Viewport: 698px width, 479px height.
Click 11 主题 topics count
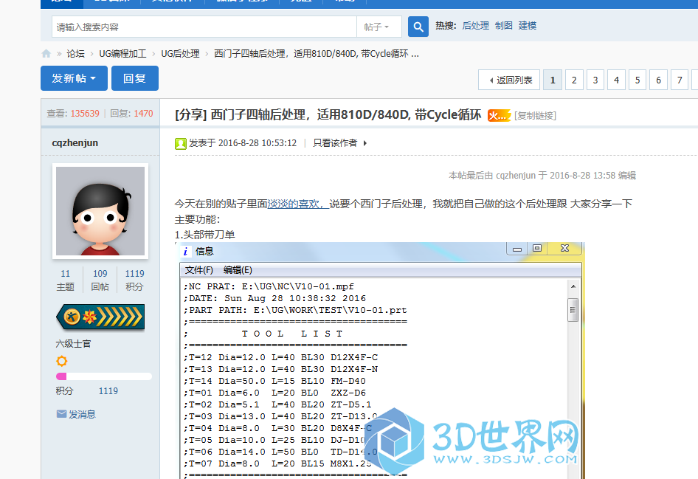coord(66,280)
